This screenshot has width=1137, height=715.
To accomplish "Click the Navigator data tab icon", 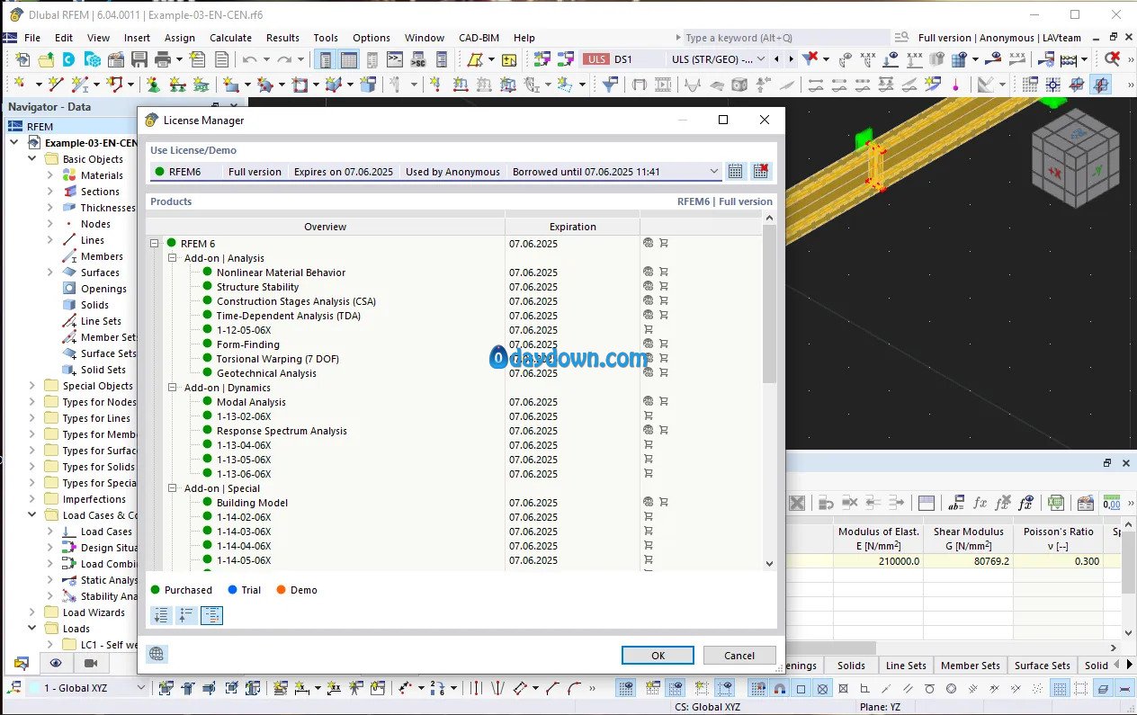I will (22, 663).
